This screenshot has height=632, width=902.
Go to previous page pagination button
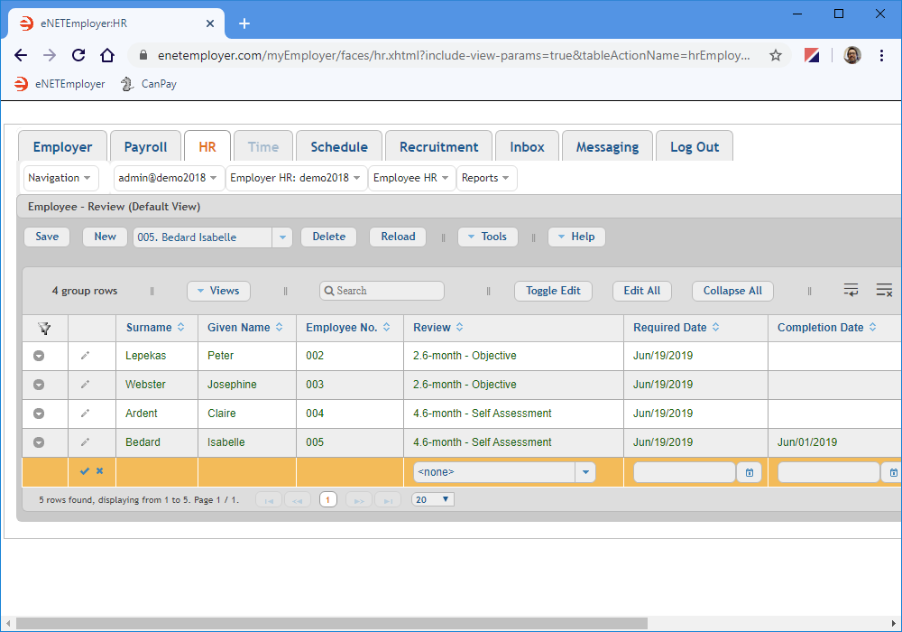coord(298,499)
